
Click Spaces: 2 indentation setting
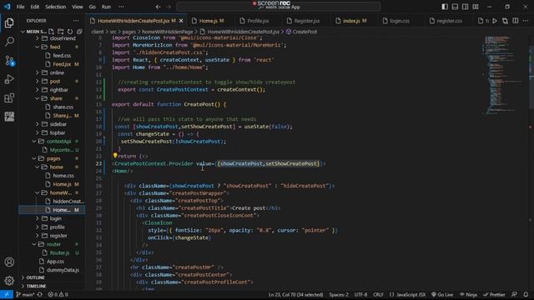click(x=339, y=294)
